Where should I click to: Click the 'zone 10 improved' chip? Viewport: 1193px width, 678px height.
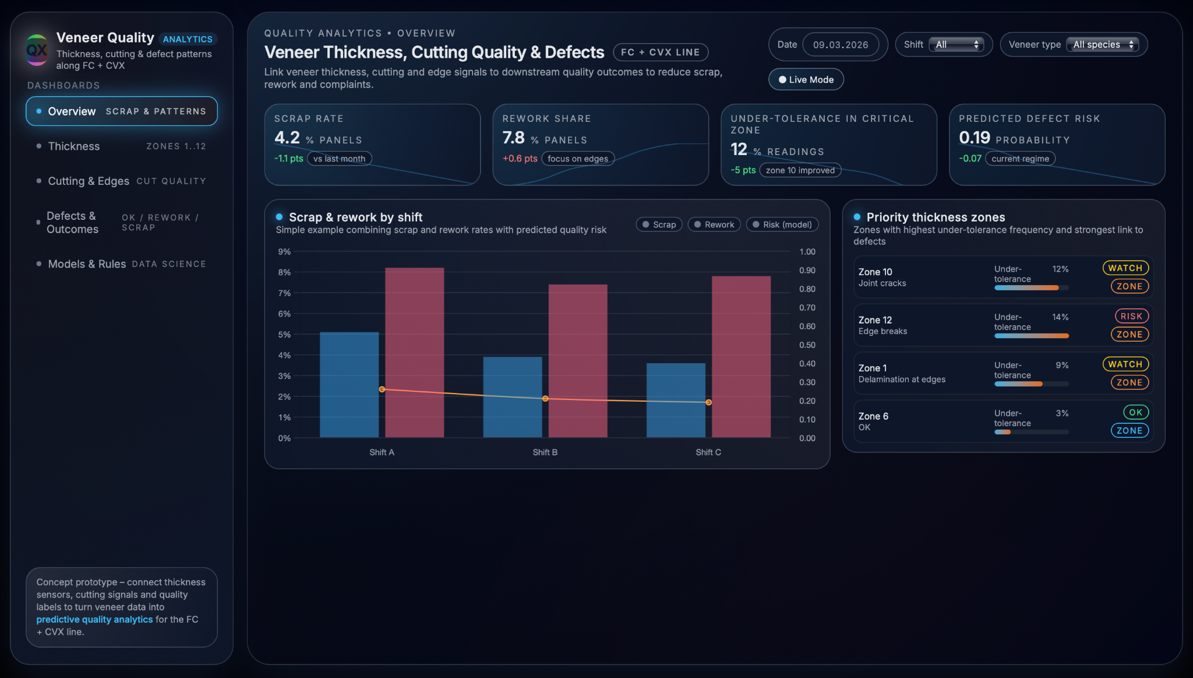[800, 170]
